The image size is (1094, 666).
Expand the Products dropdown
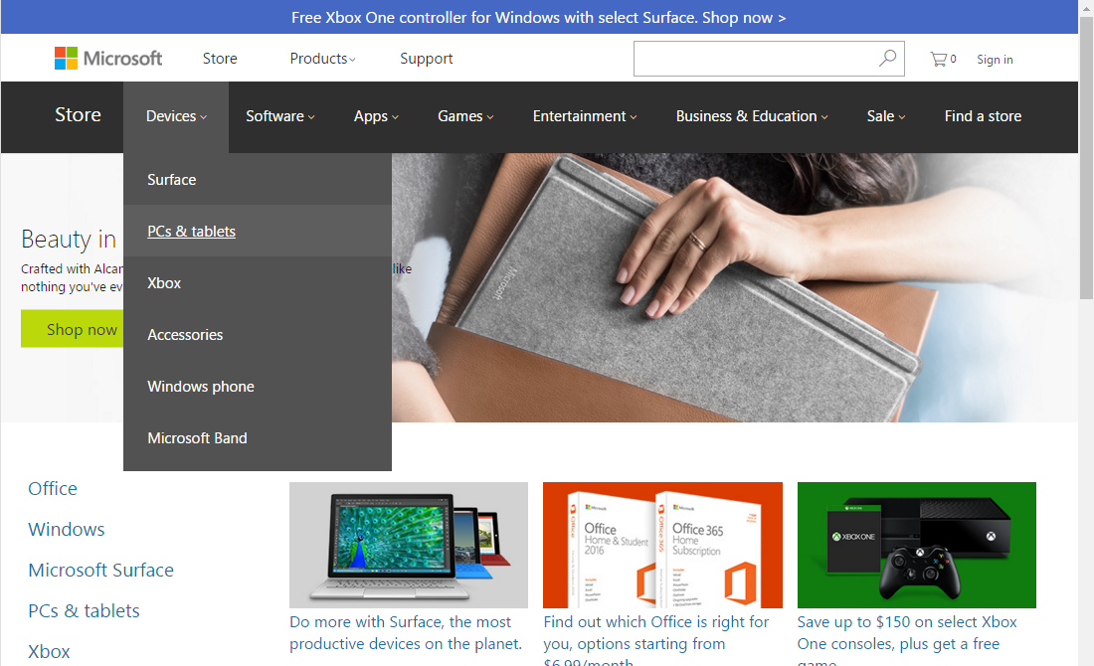(x=320, y=58)
